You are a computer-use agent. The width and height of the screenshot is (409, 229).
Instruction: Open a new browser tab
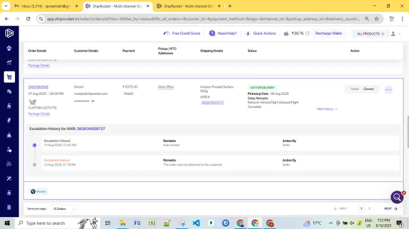click(230, 6)
